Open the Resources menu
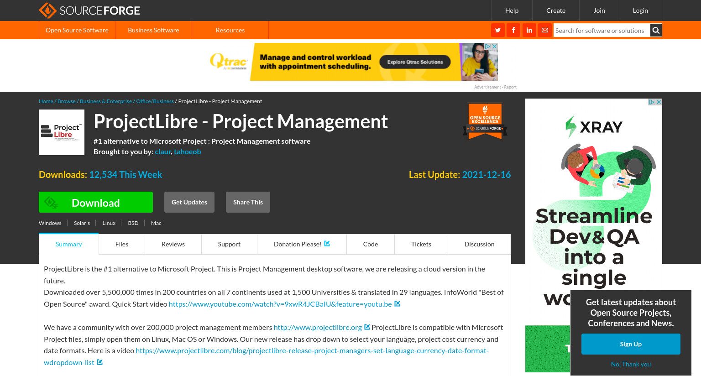Viewport: 701px width, 376px height. click(x=230, y=30)
